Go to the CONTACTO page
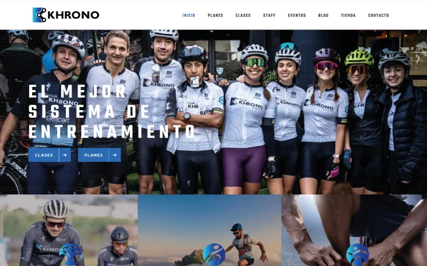The image size is (427, 266). (x=378, y=15)
